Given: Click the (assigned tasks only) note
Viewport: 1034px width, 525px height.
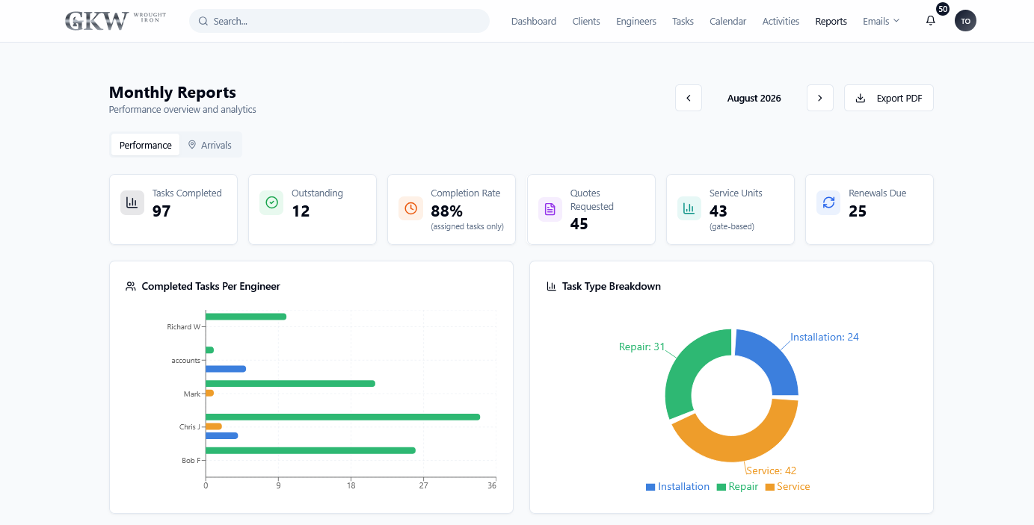Looking at the screenshot, I should tap(467, 226).
